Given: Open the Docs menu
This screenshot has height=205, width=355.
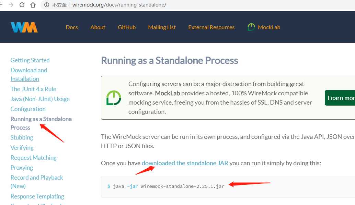Looking at the screenshot, I should 72,27.
